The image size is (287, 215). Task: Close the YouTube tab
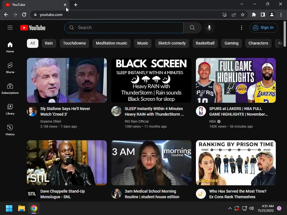[x=65, y=5]
